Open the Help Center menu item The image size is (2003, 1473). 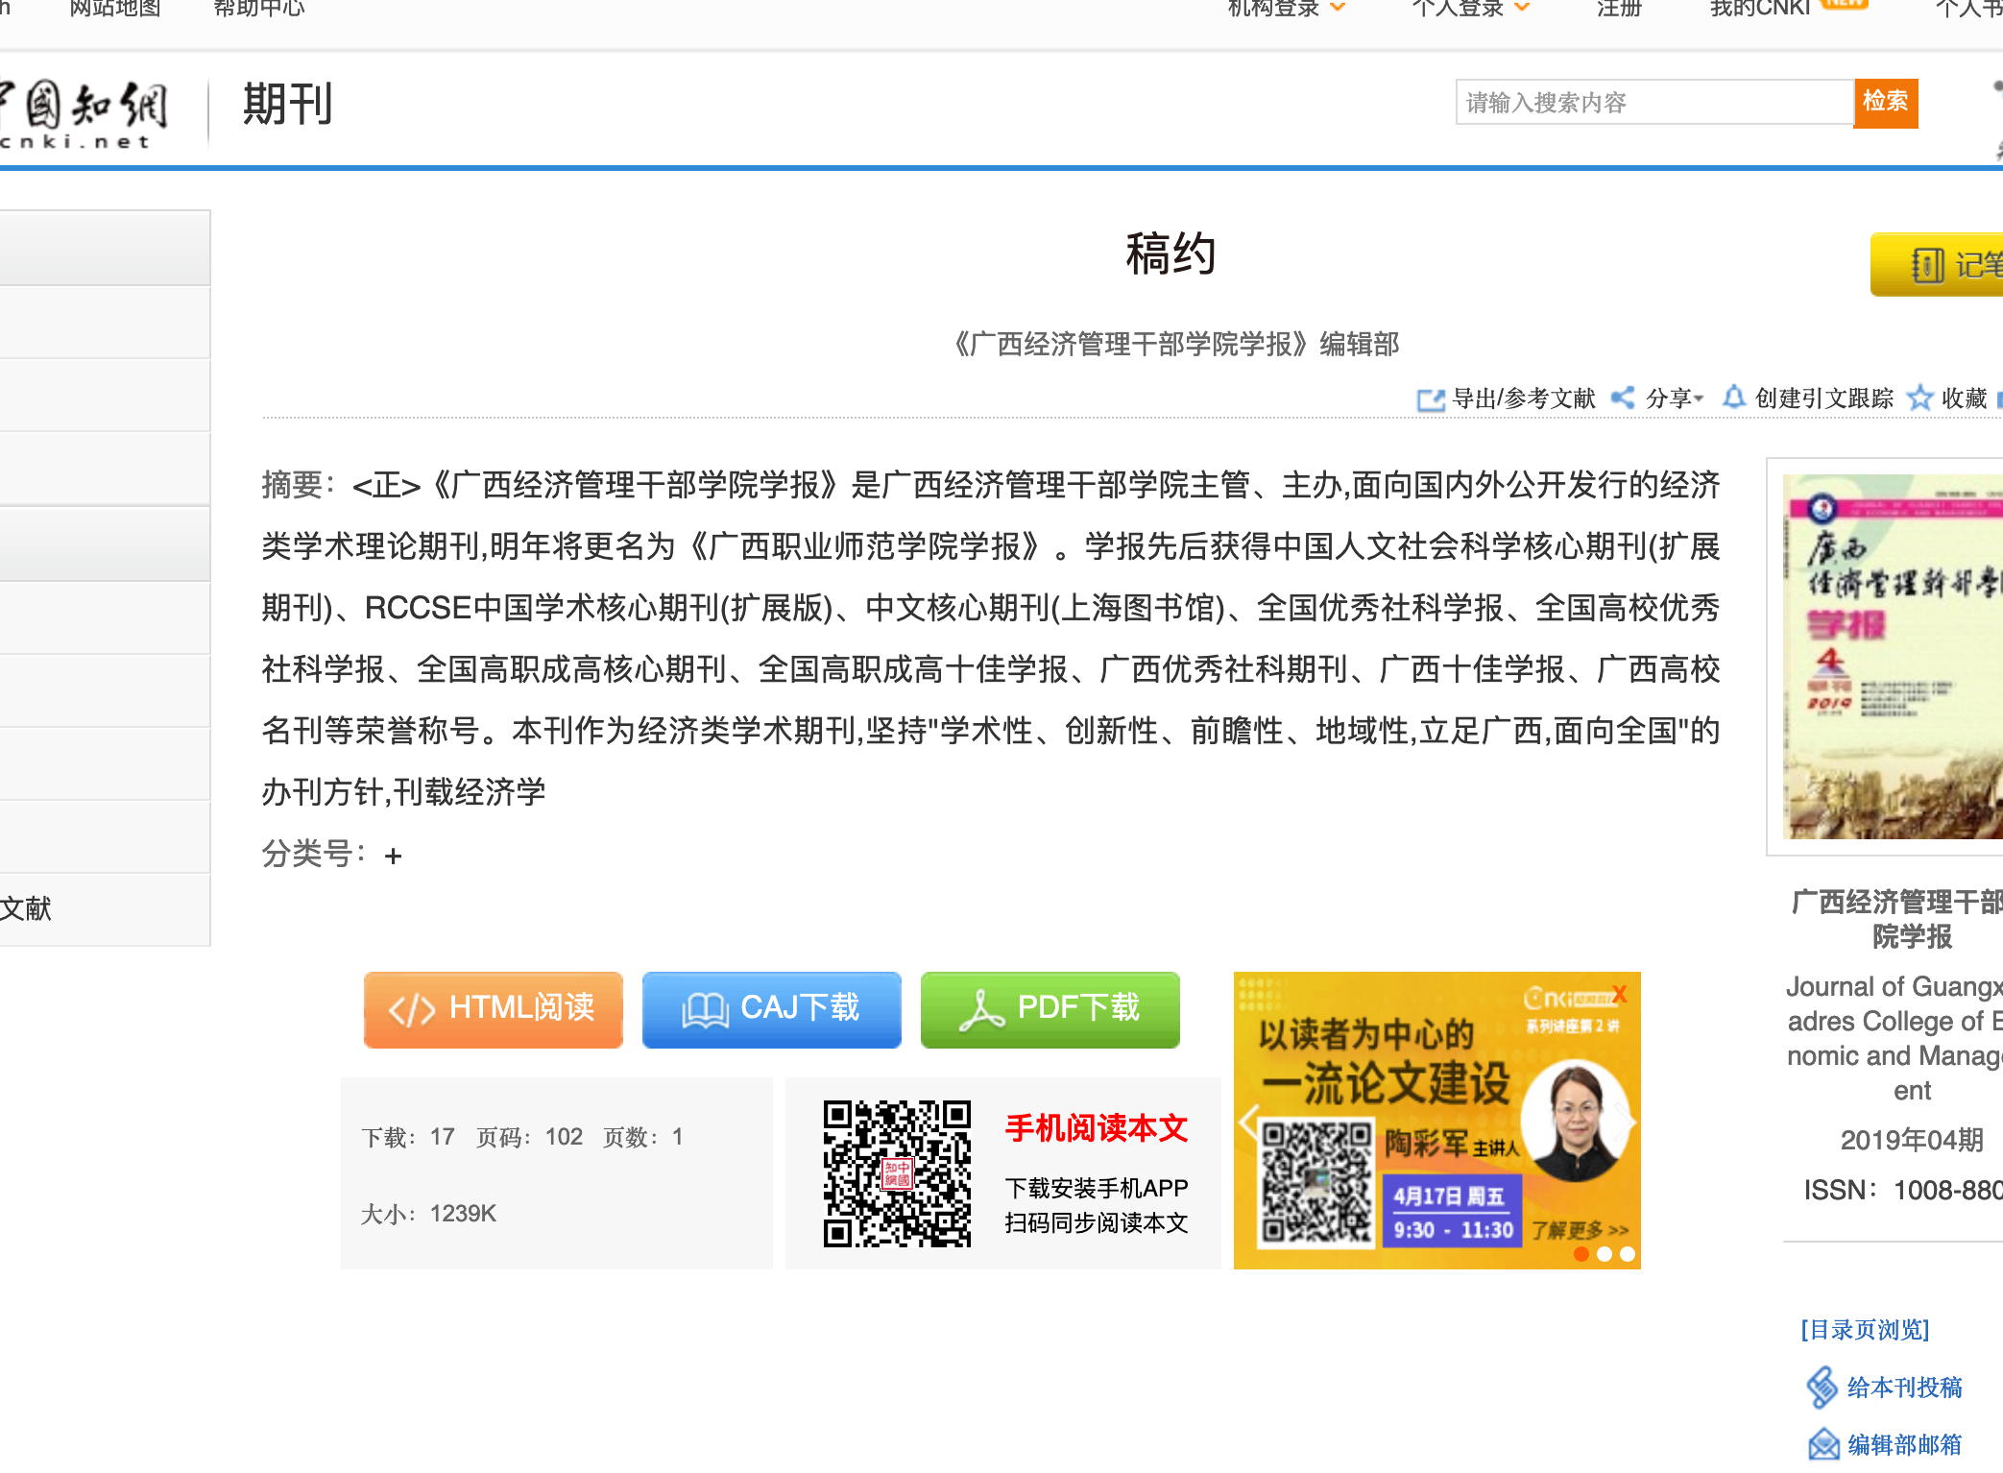point(258,10)
